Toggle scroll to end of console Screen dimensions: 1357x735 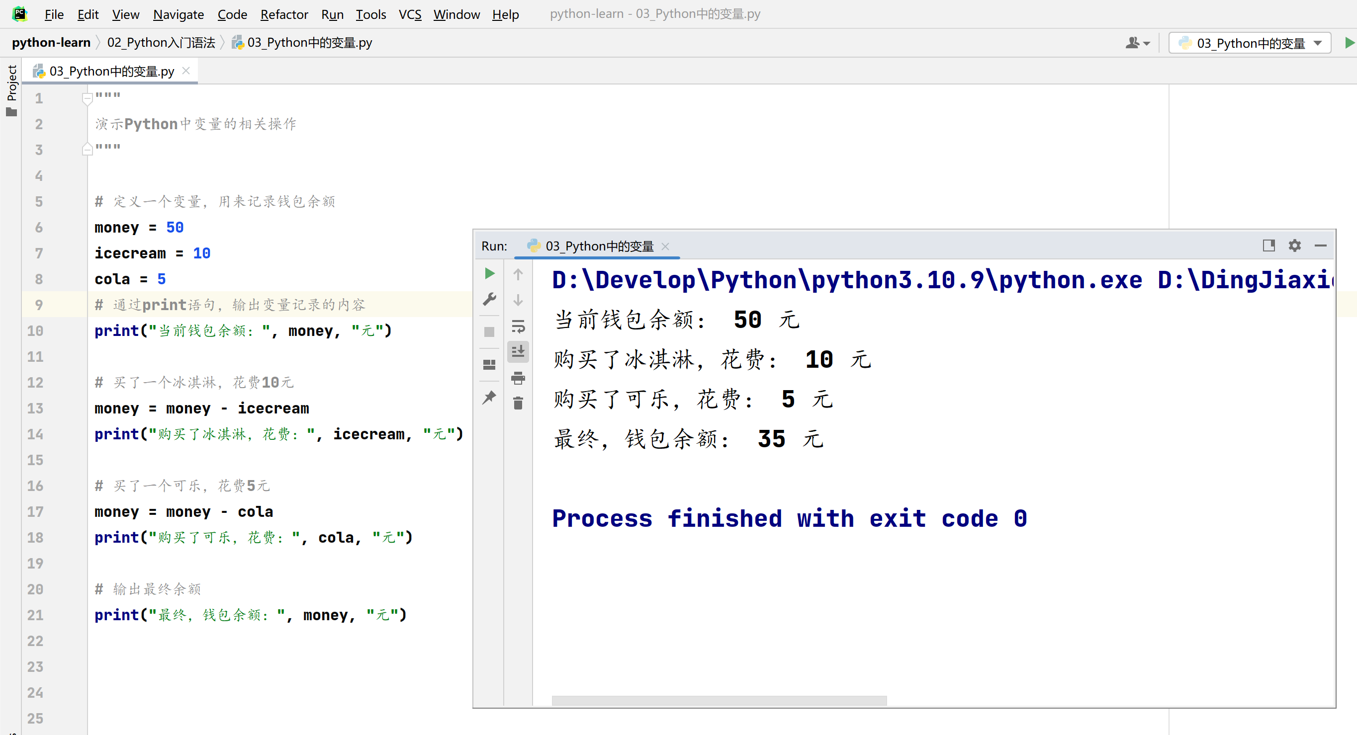(x=518, y=351)
